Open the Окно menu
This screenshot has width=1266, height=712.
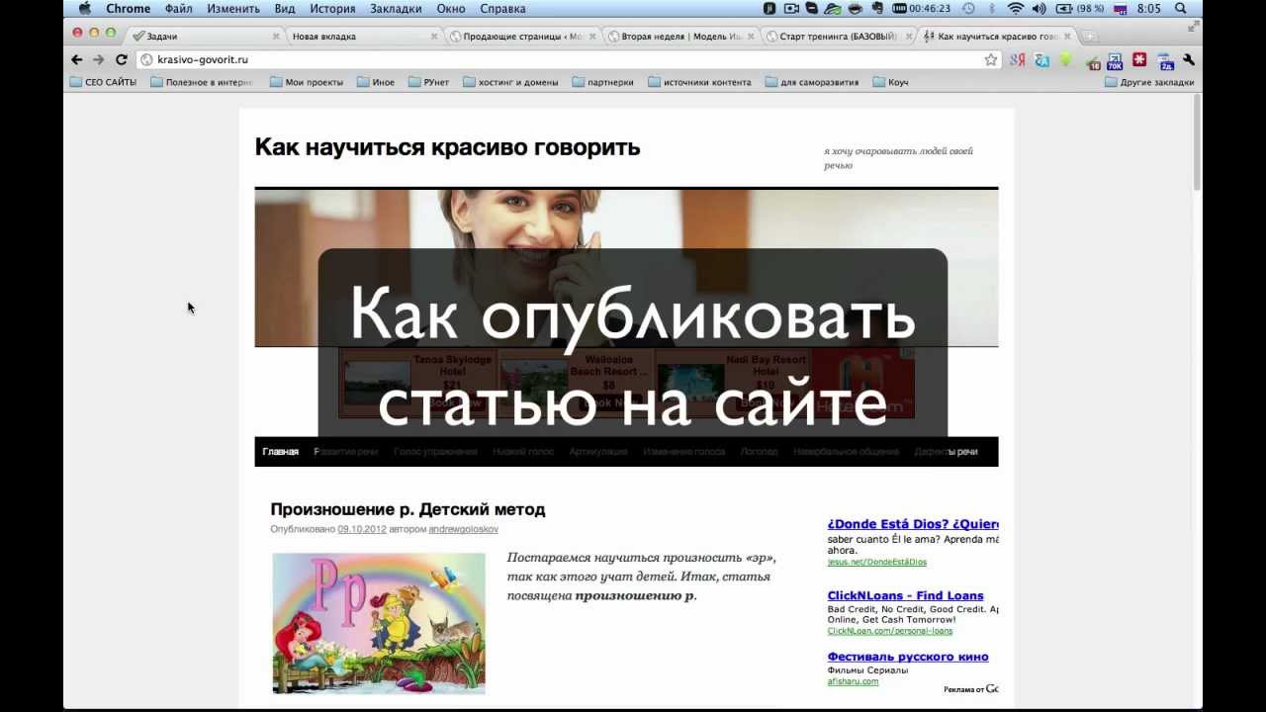click(451, 8)
